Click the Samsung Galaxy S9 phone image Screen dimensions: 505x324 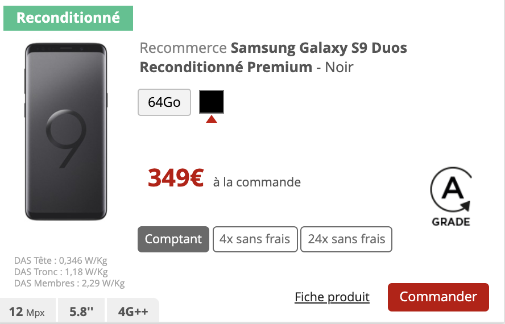coord(66,131)
